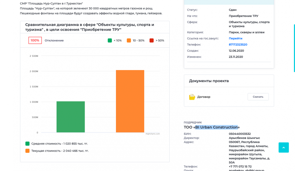Click the BI Urban Construction contractor name
This screenshot has width=295, height=171.
pos(216,127)
